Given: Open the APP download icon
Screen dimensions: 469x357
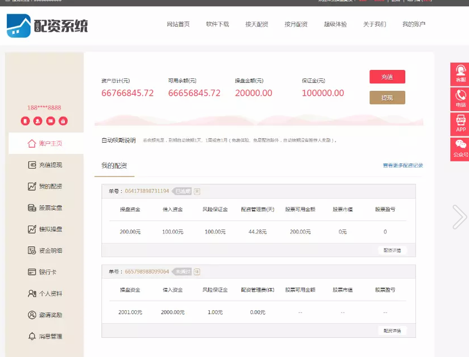Looking at the screenshot, I should (x=461, y=123).
